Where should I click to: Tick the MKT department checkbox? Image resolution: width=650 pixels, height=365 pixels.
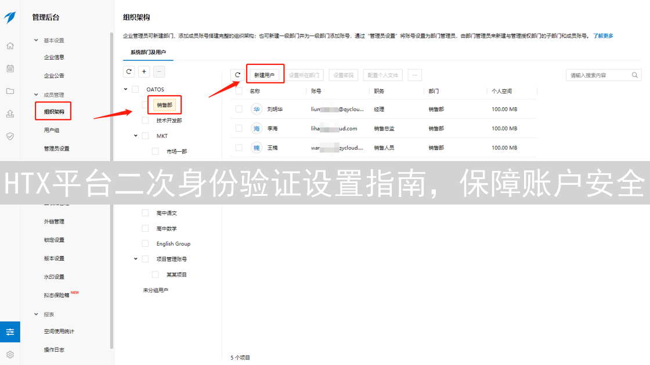145,136
